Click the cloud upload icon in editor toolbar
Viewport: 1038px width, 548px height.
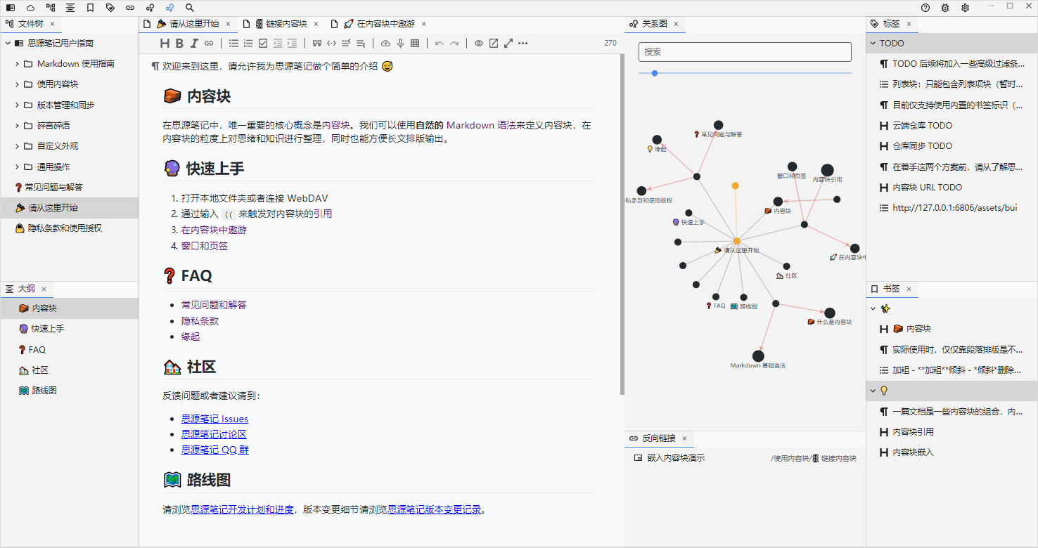pyautogui.click(x=385, y=44)
